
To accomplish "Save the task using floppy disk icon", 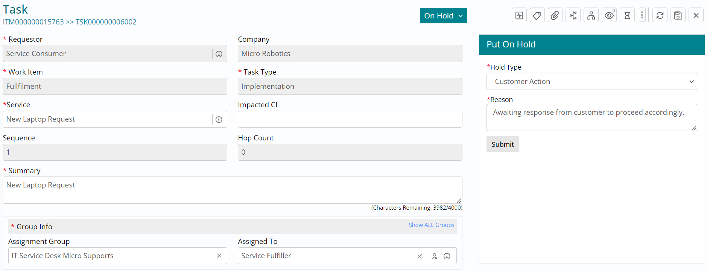I will pos(678,15).
